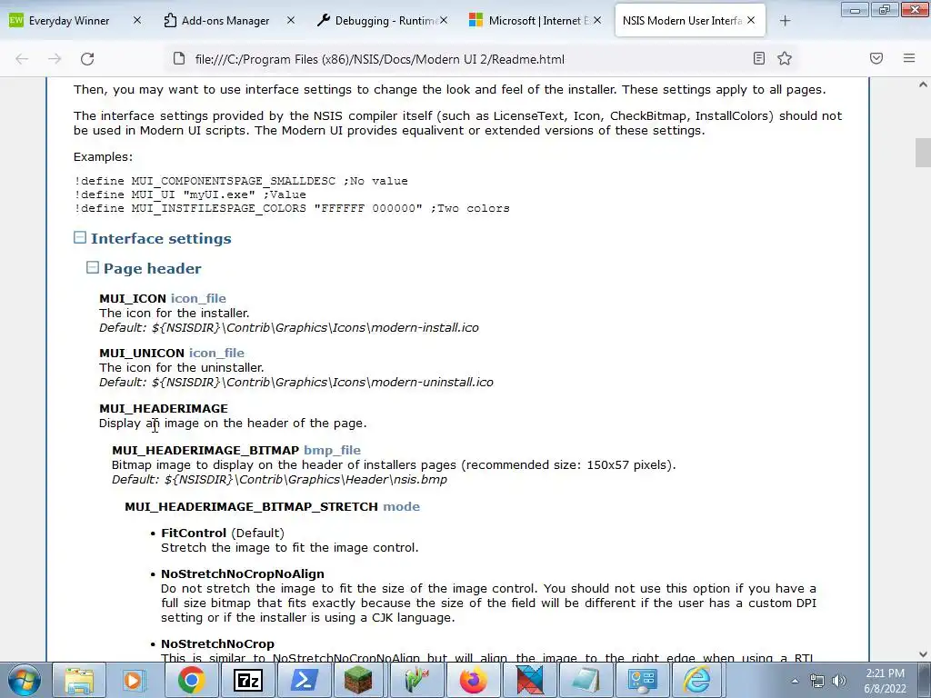
Task: Click the MUI_HEADERIMAGE setting name
Action: click(x=164, y=408)
